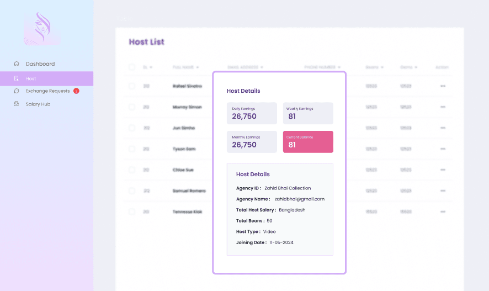Open the action menu for Samuel Romero

[x=443, y=191]
